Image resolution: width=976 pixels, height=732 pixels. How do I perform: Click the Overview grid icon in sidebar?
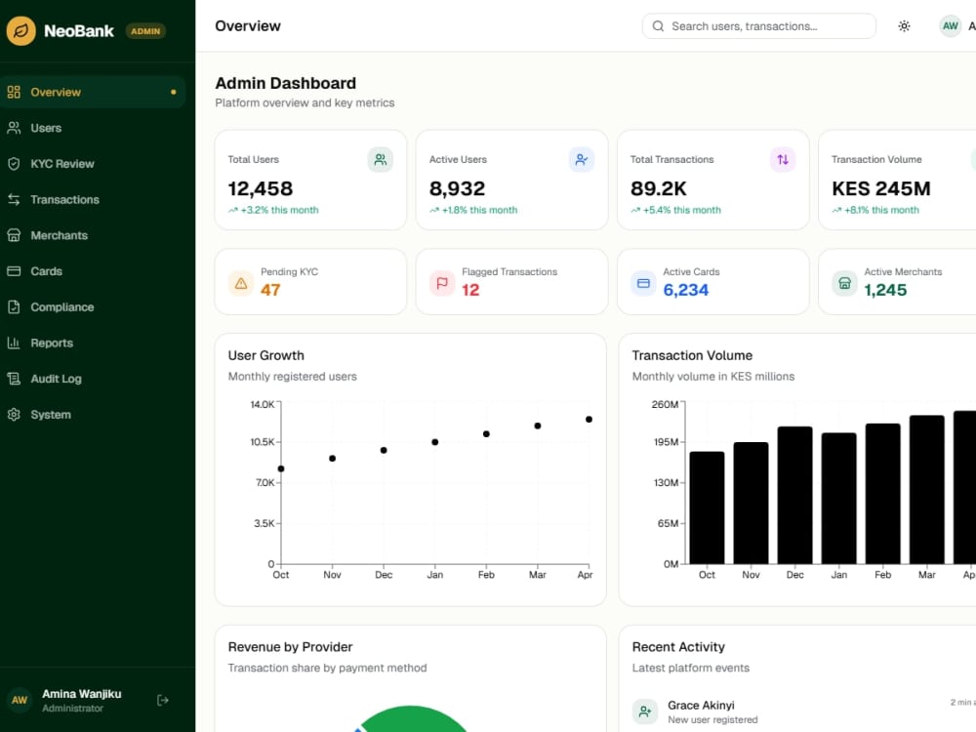[14, 92]
